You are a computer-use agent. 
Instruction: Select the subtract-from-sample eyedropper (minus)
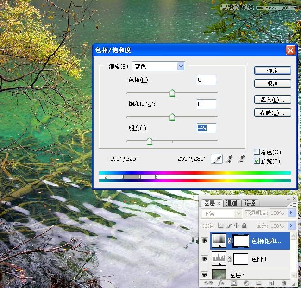tap(241, 159)
